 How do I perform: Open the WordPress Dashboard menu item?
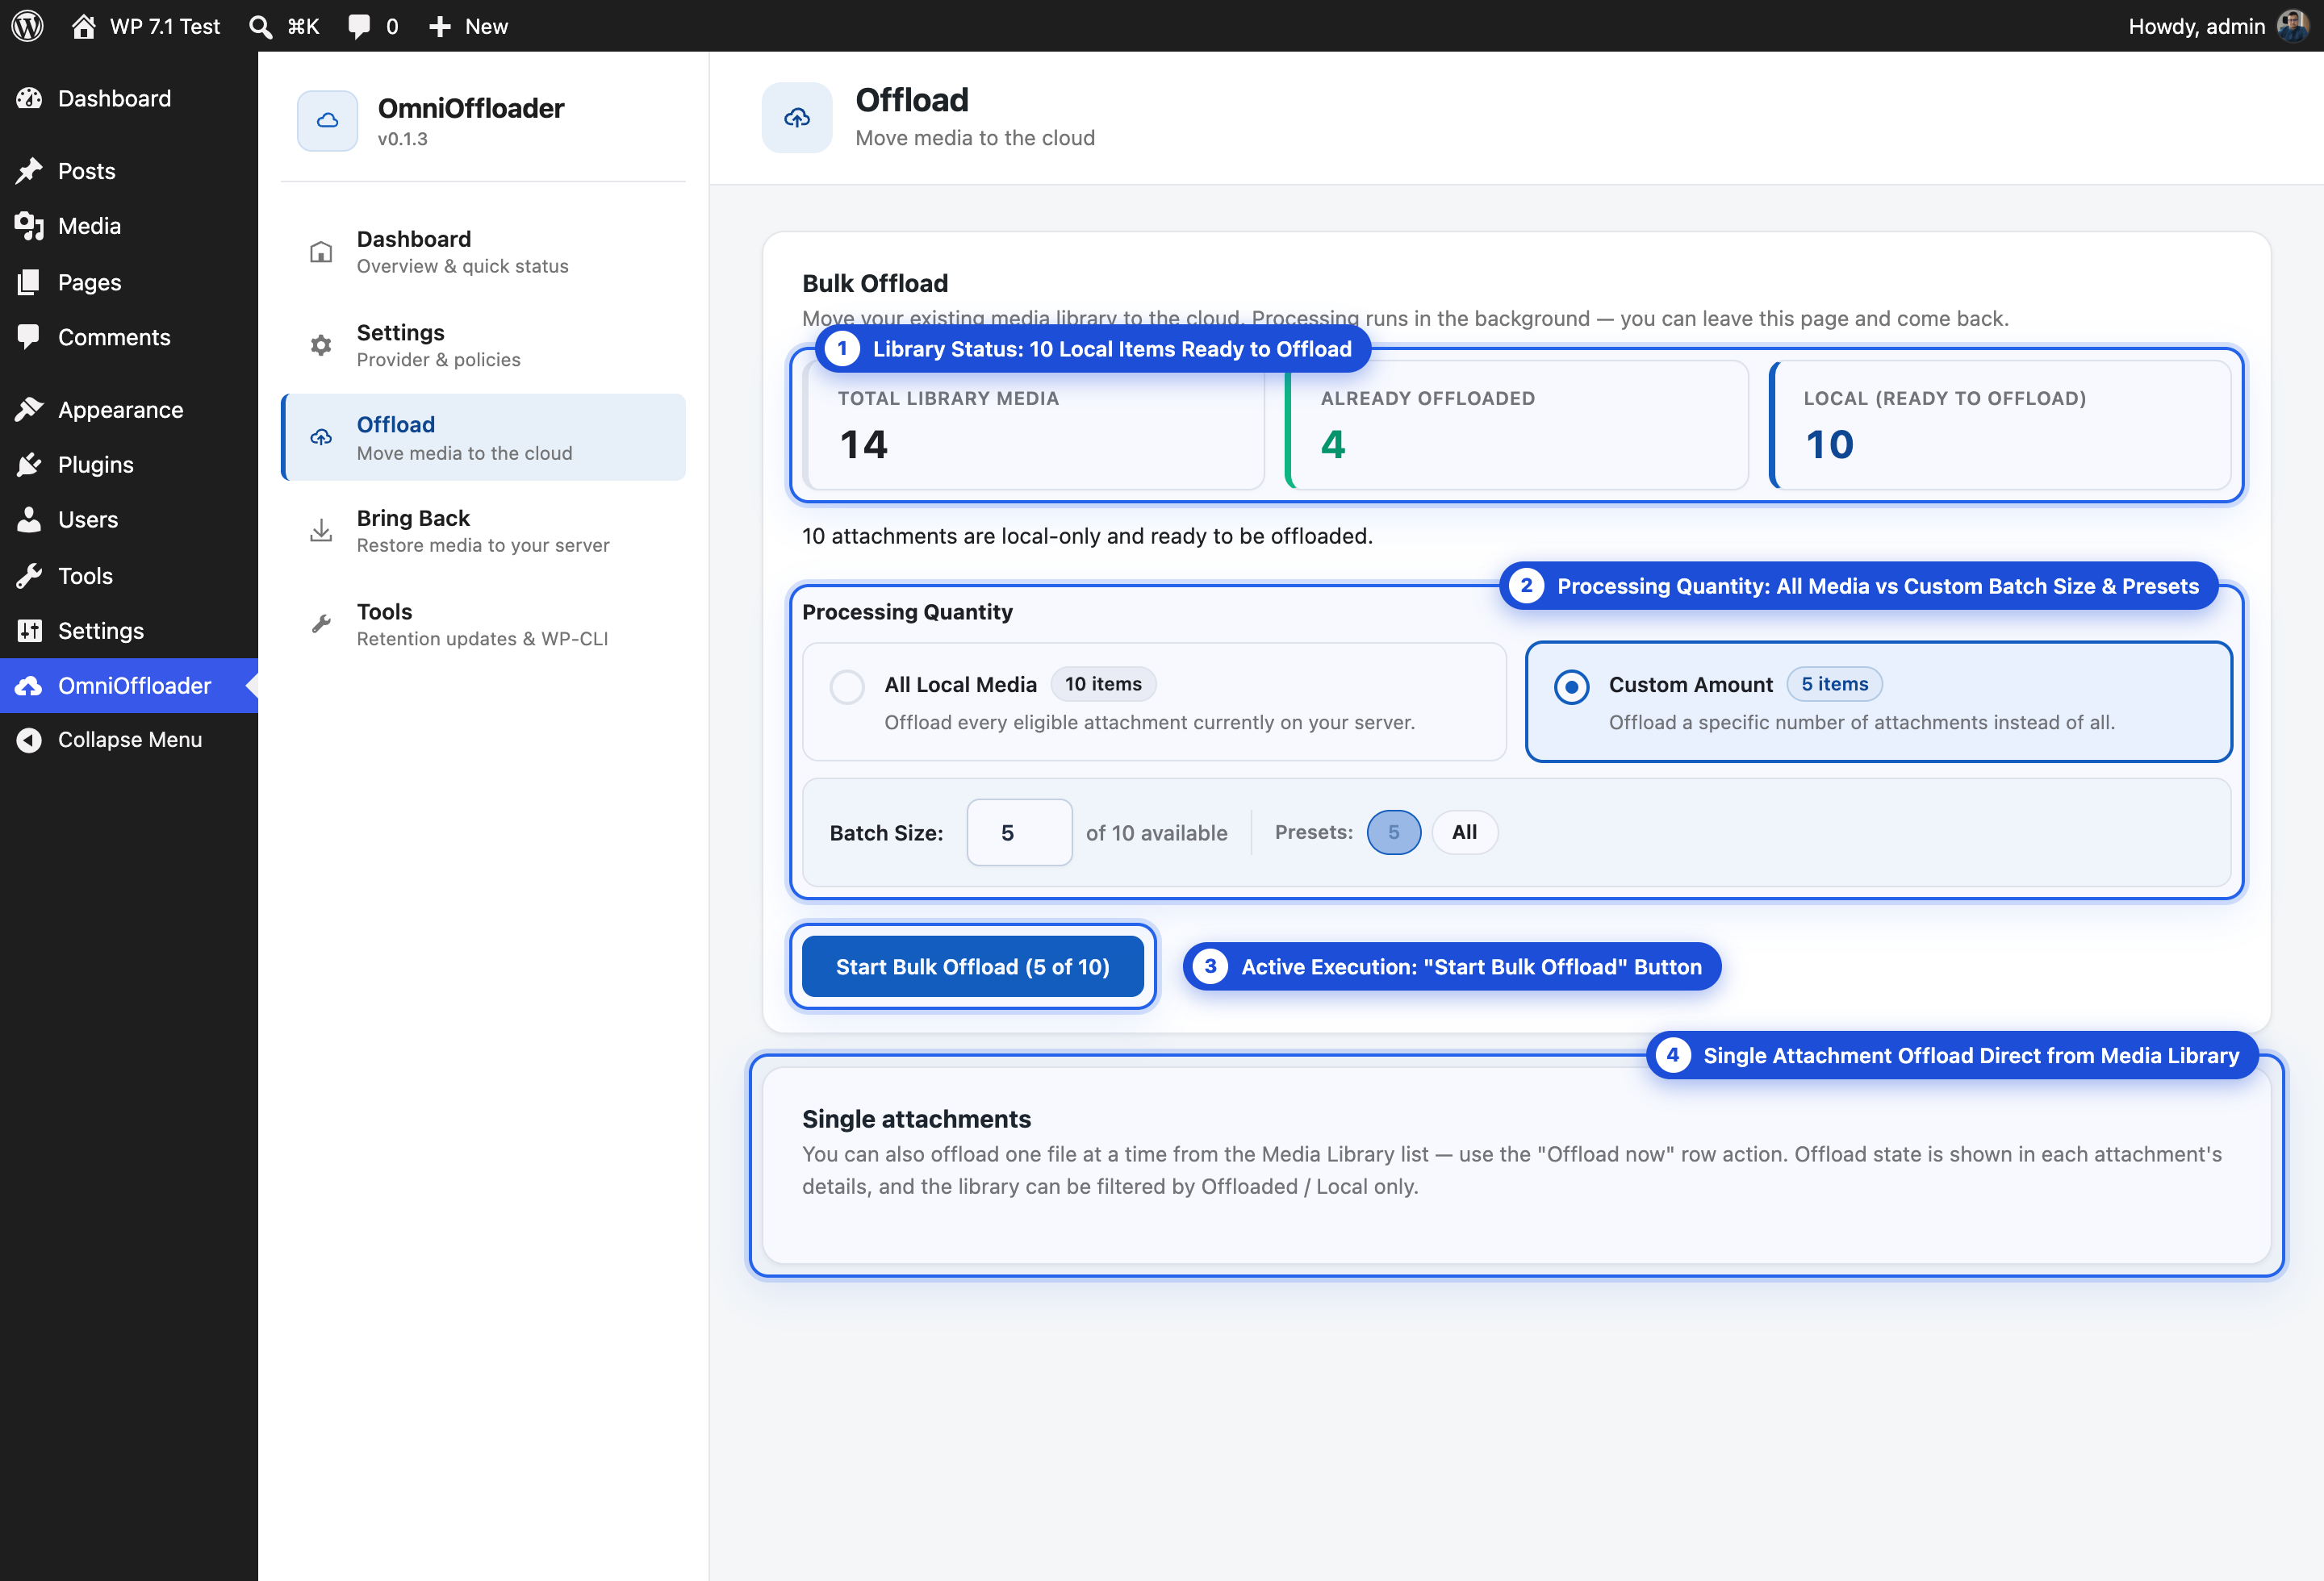point(129,98)
